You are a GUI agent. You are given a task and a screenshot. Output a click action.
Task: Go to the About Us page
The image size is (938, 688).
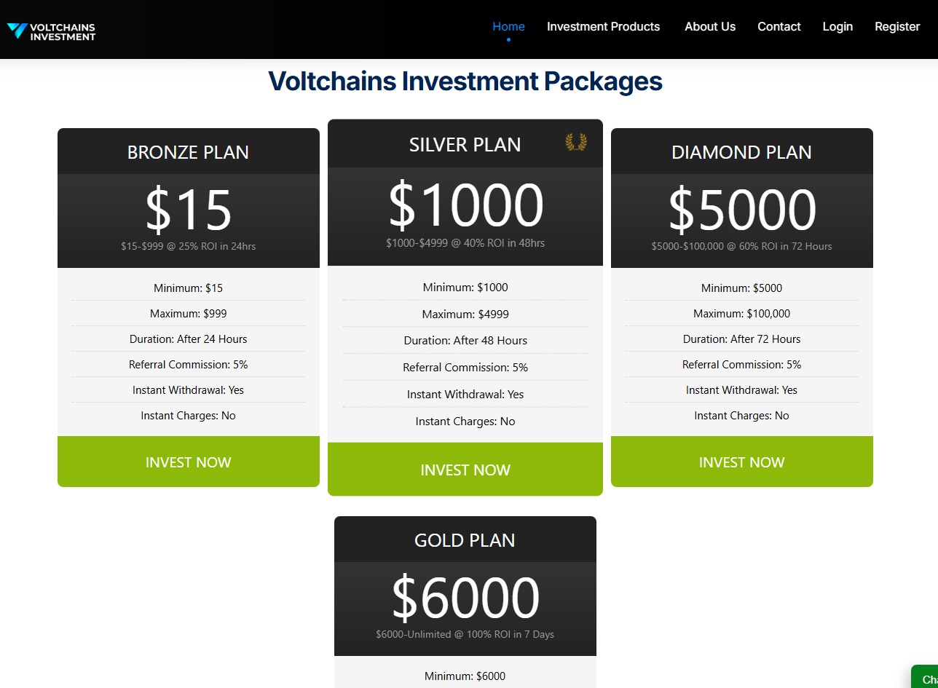[x=710, y=27]
